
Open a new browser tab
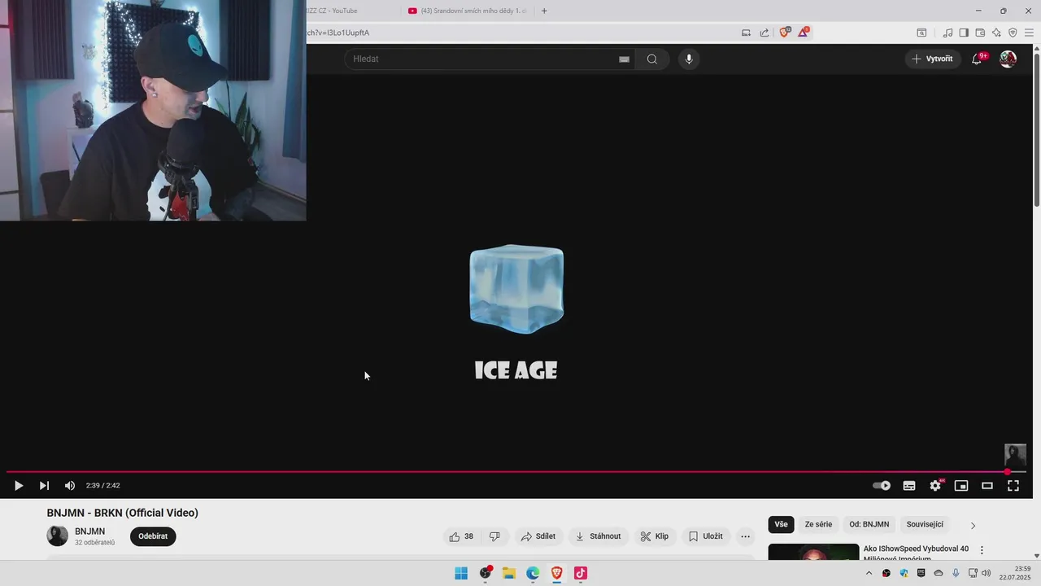pos(544,11)
